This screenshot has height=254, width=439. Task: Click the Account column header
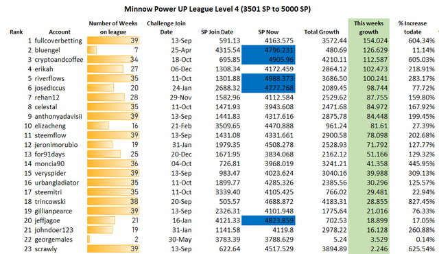coord(60,32)
